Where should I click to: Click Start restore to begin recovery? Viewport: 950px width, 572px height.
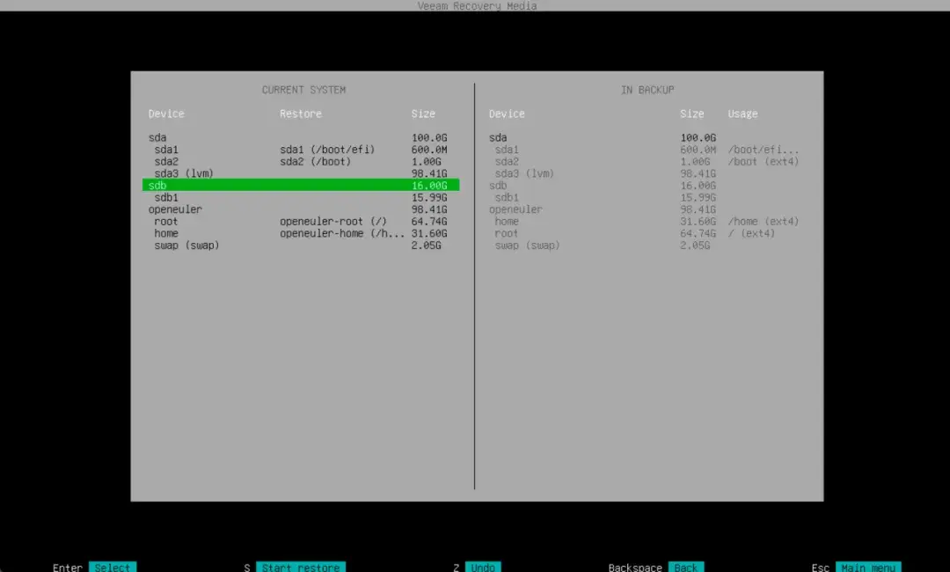click(301, 567)
